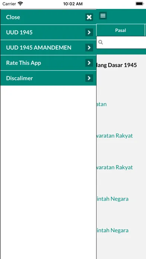Select the Close menu entry
This screenshot has width=146, height=259.
[x=48, y=17]
